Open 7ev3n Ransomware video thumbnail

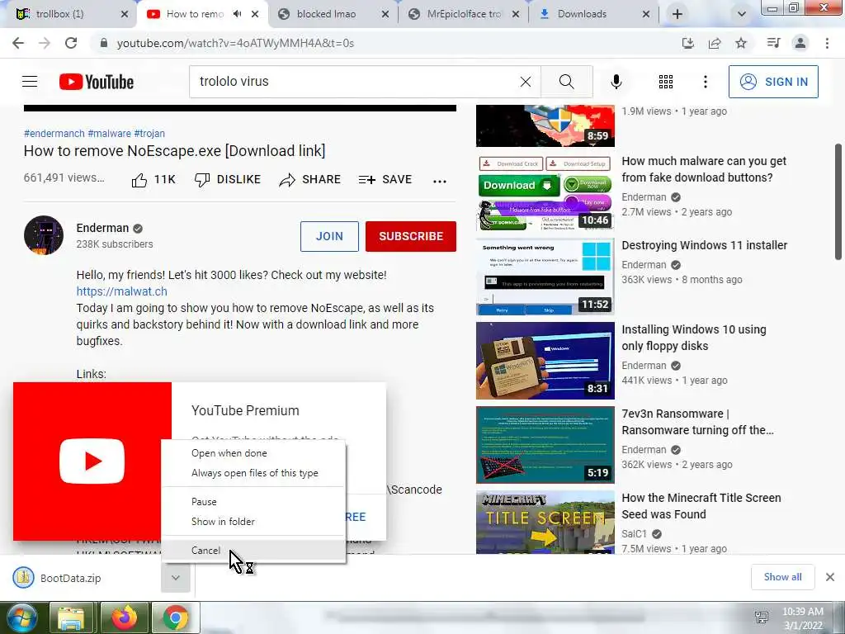pos(545,445)
